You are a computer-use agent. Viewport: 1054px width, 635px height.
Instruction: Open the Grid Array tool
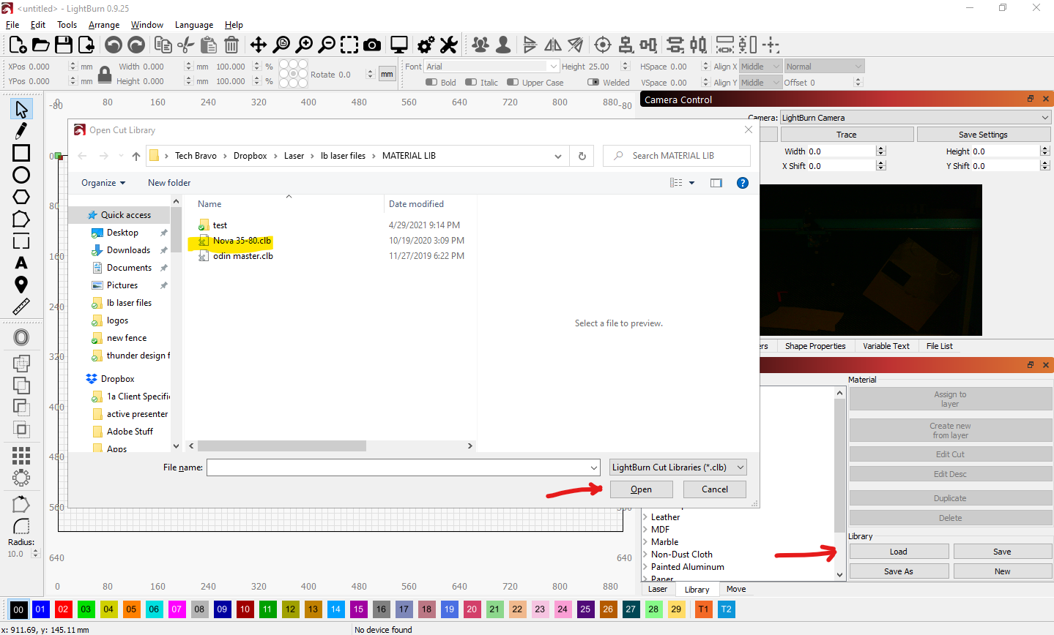click(x=21, y=456)
